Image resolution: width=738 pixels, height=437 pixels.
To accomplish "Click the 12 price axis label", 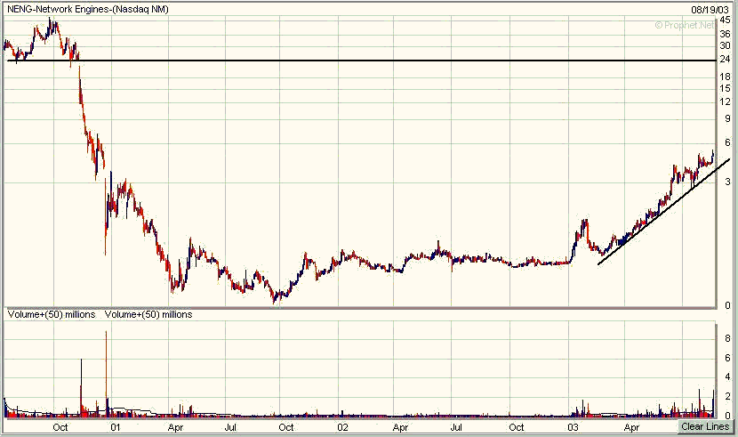I will pos(726,101).
